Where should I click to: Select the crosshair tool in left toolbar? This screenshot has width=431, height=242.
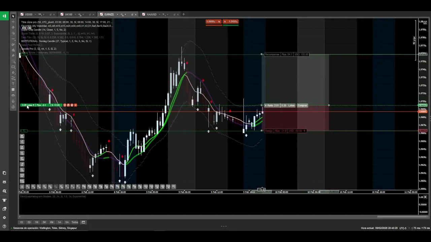click(x=13, y=22)
